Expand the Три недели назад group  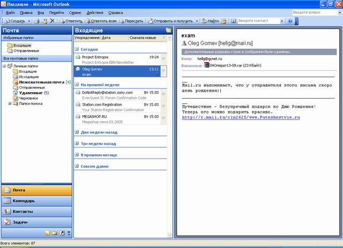click(x=77, y=144)
